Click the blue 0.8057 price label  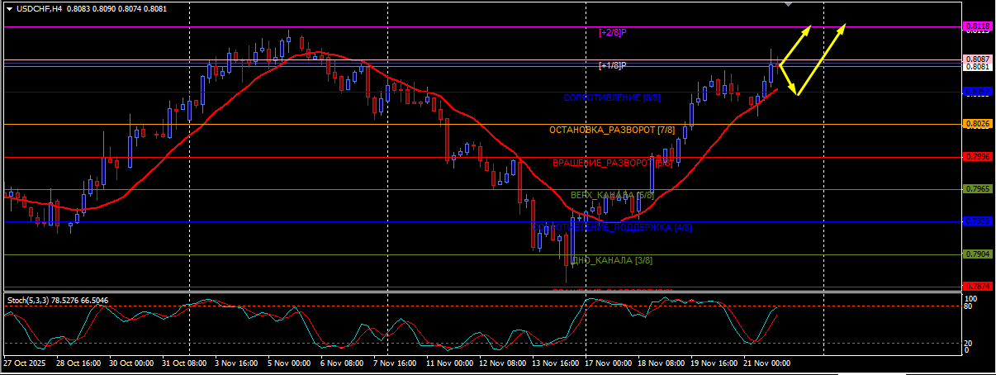click(x=978, y=92)
